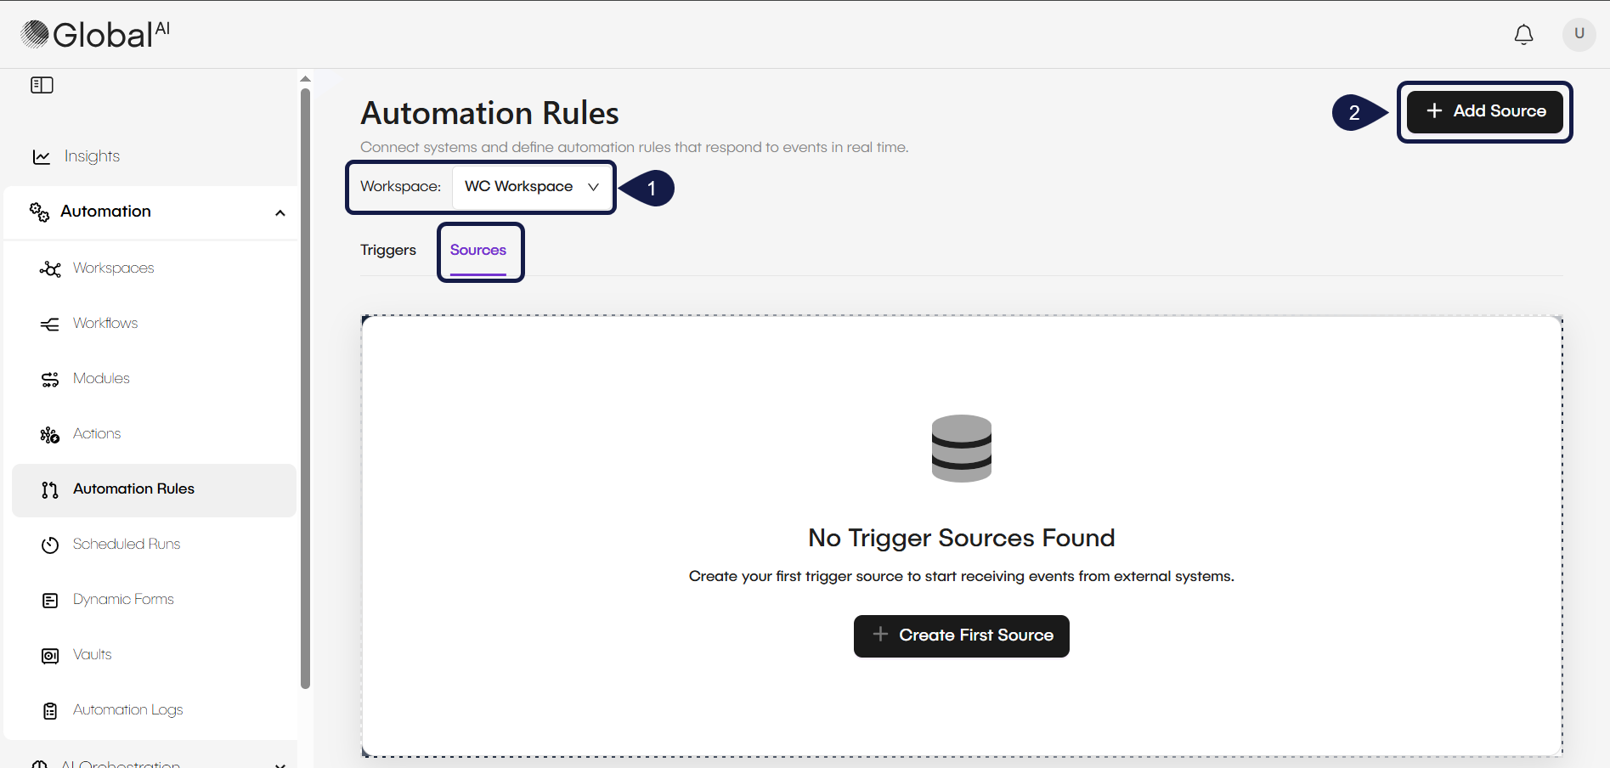
Task: Collapse the Automation sidebar section
Action: (280, 212)
